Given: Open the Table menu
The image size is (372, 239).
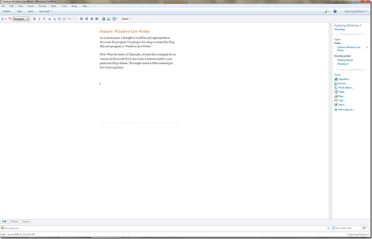Looking at the screenshot, I should click(53, 6).
